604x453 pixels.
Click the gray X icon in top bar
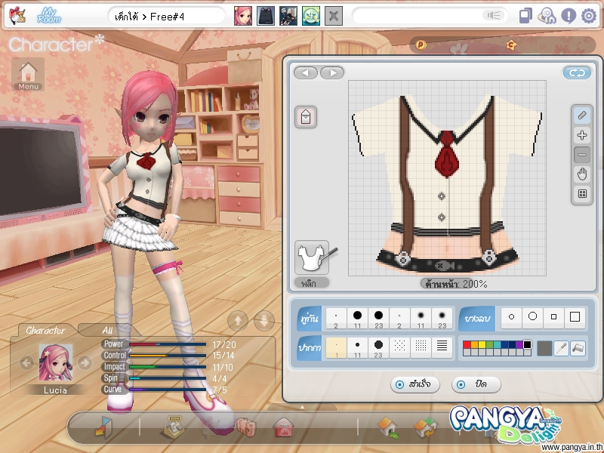334,16
